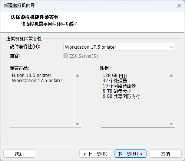Select '10 个网络适配器' limit entry
185x161 pixels.
pyautogui.click(x=119, y=86)
